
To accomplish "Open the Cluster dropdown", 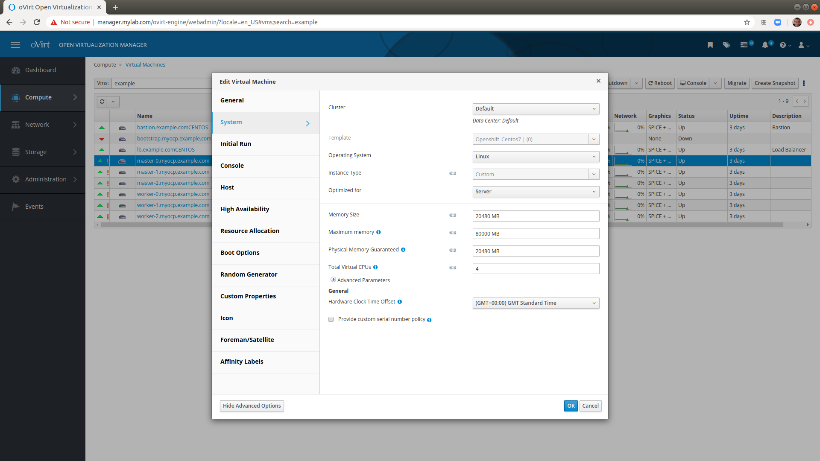I will (x=536, y=109).
